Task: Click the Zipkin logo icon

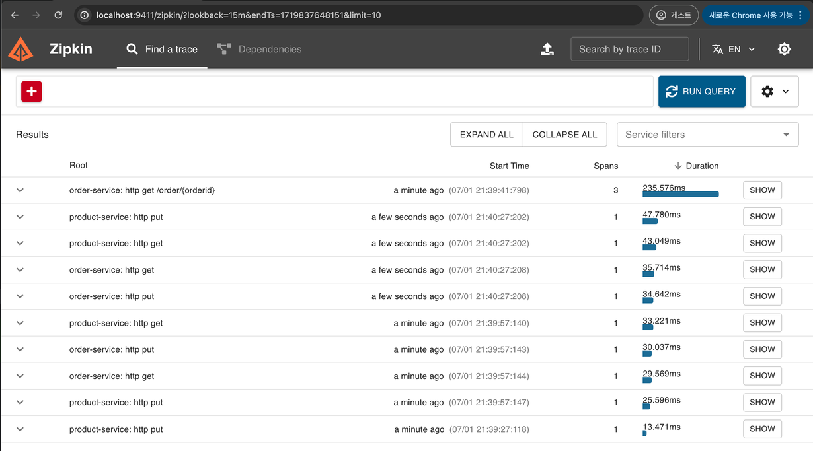Action: pos(20,49)
